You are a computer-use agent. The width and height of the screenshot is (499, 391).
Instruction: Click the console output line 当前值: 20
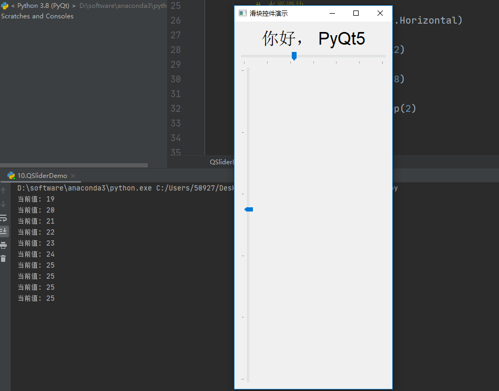point(36,210)
